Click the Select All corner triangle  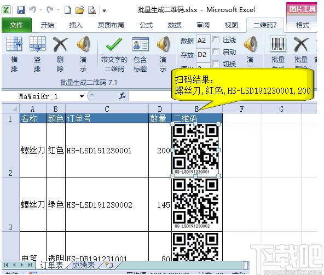pos(11,108)
